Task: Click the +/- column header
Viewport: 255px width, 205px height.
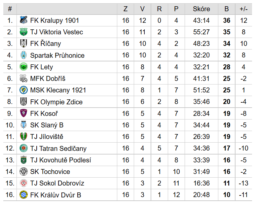Action: (243, 9)
